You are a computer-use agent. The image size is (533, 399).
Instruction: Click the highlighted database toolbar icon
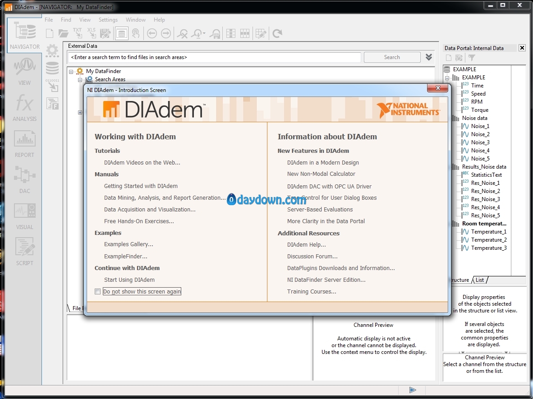pyautogui.click(x=121, y=33)
